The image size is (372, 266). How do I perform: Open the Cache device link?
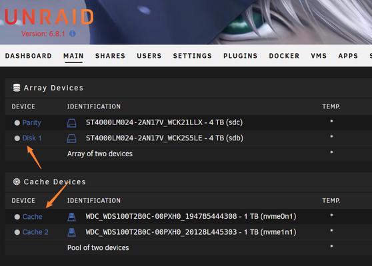click(33, 217)
